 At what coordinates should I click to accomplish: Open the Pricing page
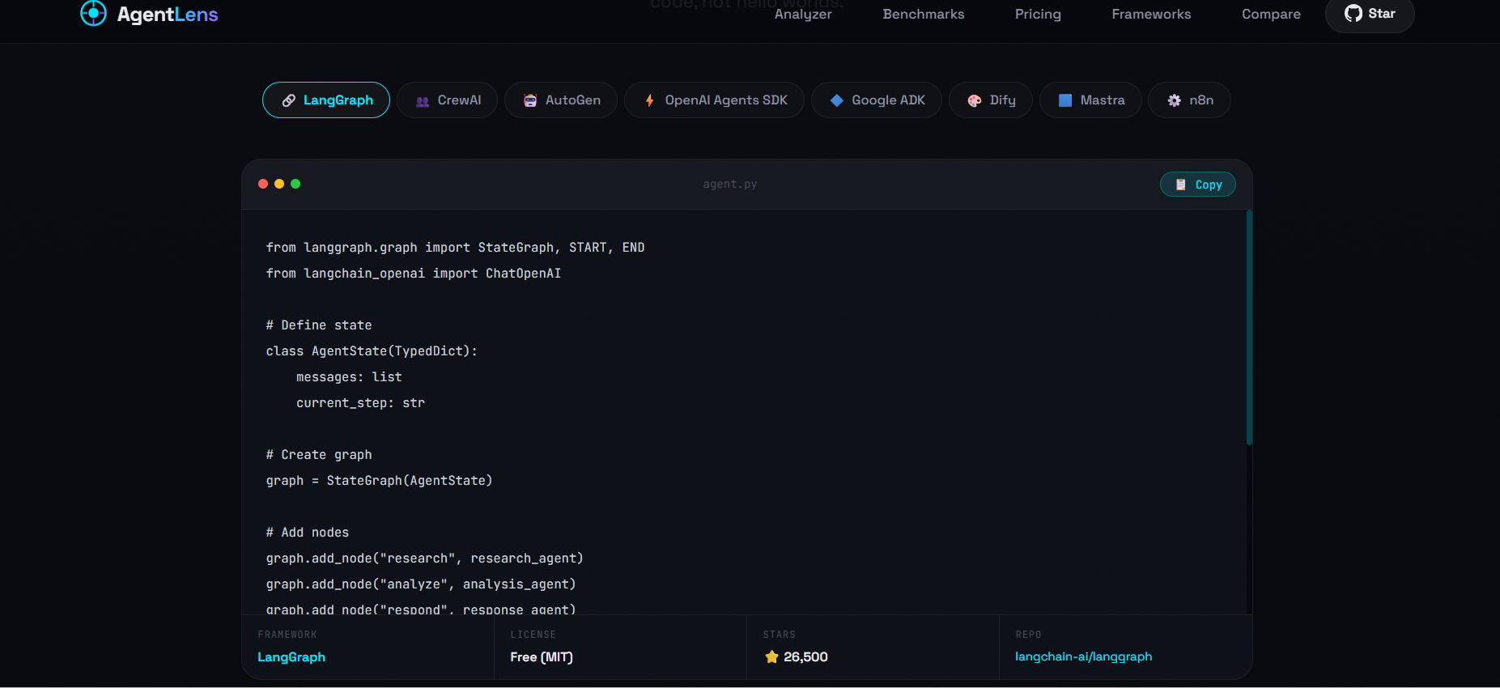(x=1038, y=14)
